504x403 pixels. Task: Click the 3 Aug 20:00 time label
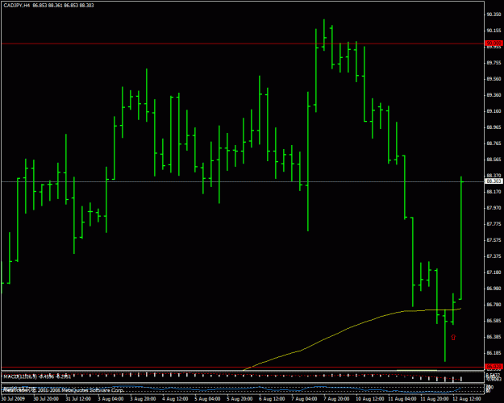[143, 399]
